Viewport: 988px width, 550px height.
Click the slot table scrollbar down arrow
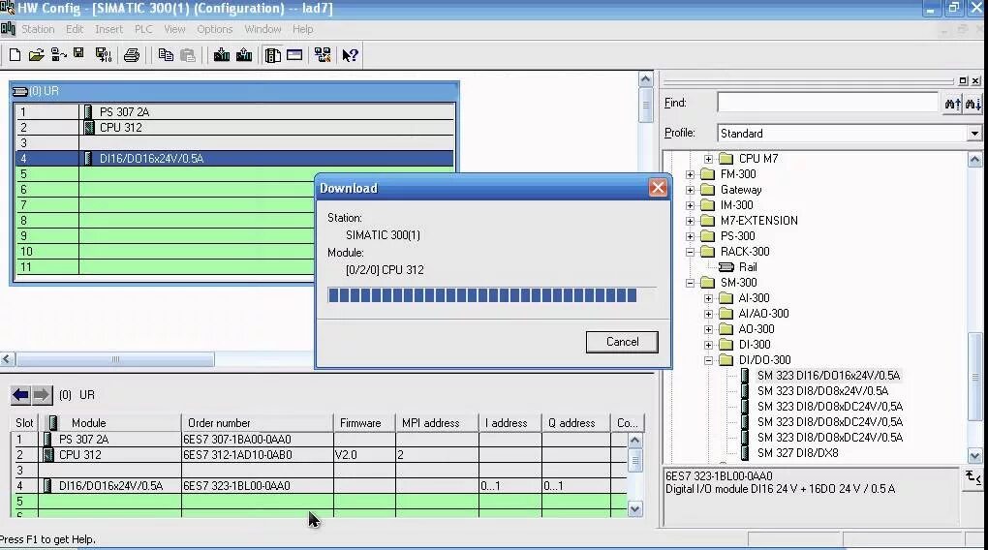[x=635, y=508]
